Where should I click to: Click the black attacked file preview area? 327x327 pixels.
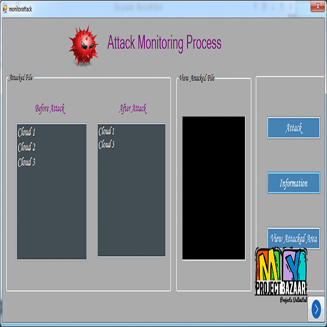tap(214, 187)
